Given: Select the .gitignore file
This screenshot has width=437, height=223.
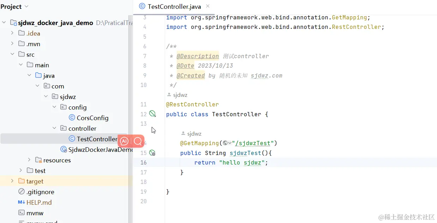Looking at the screenshot, I should [40, 192].
